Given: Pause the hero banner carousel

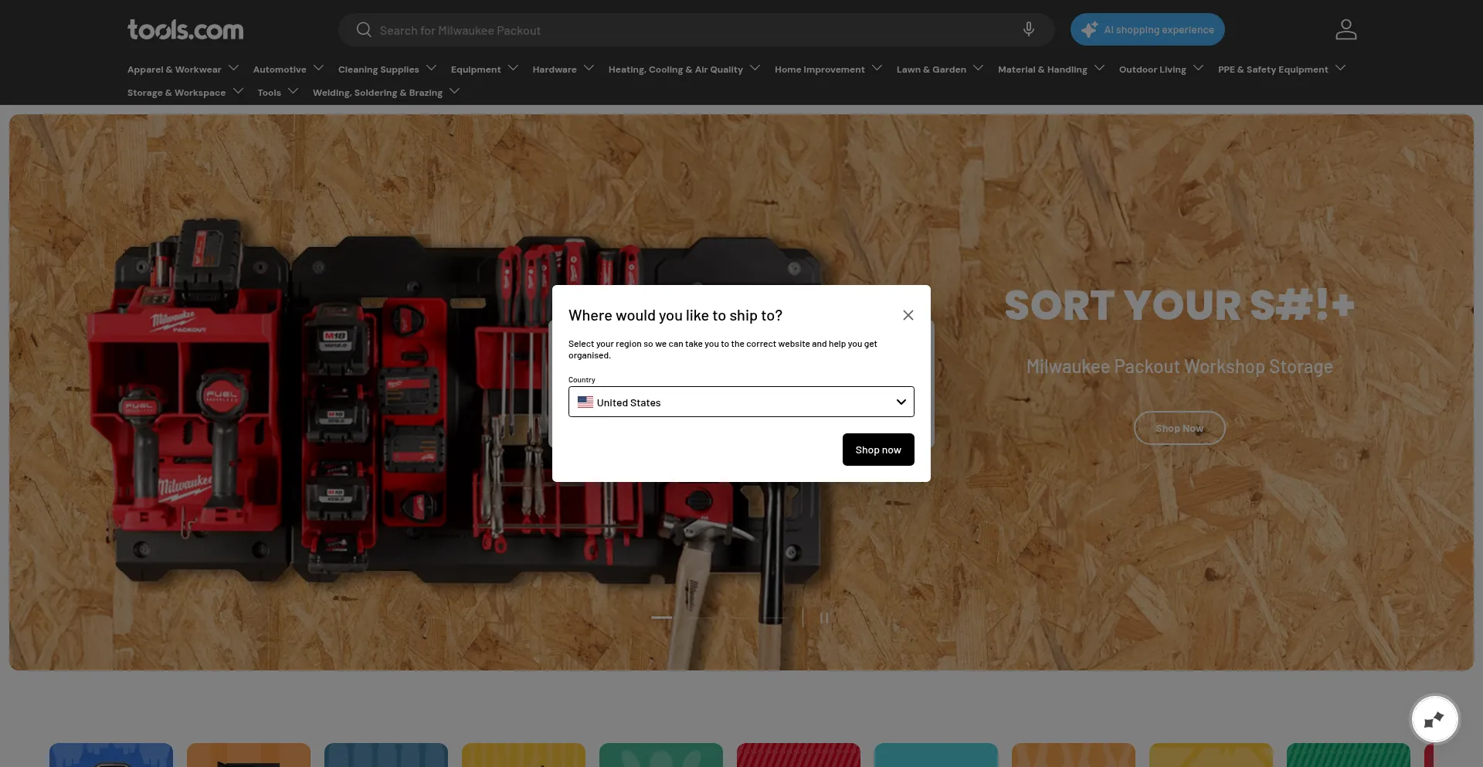Looking at the screenshot, I should pyautogui.click(x=824, y=618).
